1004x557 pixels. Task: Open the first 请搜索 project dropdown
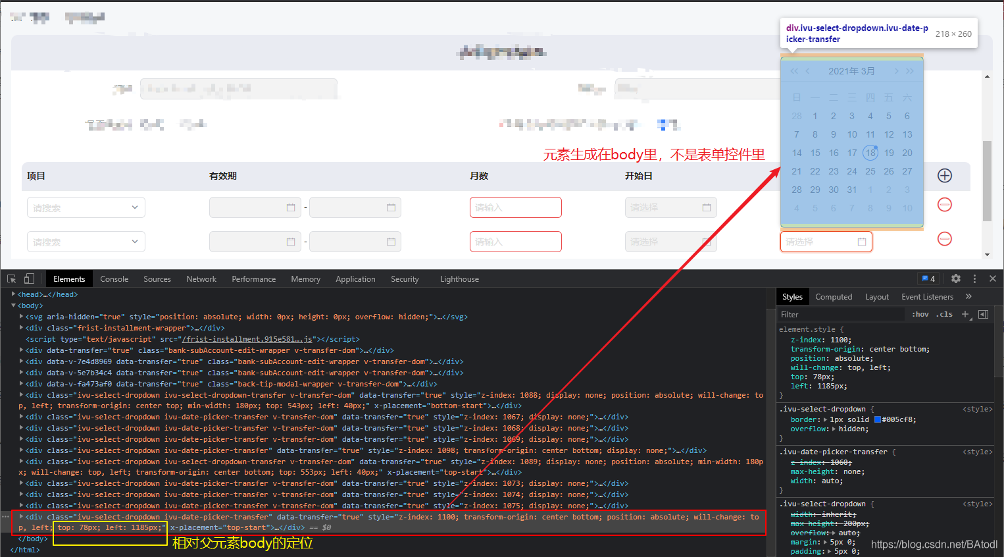click(86, 207)
